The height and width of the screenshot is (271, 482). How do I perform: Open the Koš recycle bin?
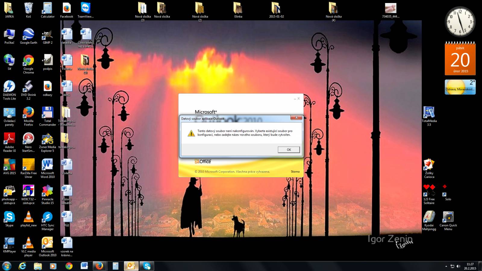(x=28, y=10)
